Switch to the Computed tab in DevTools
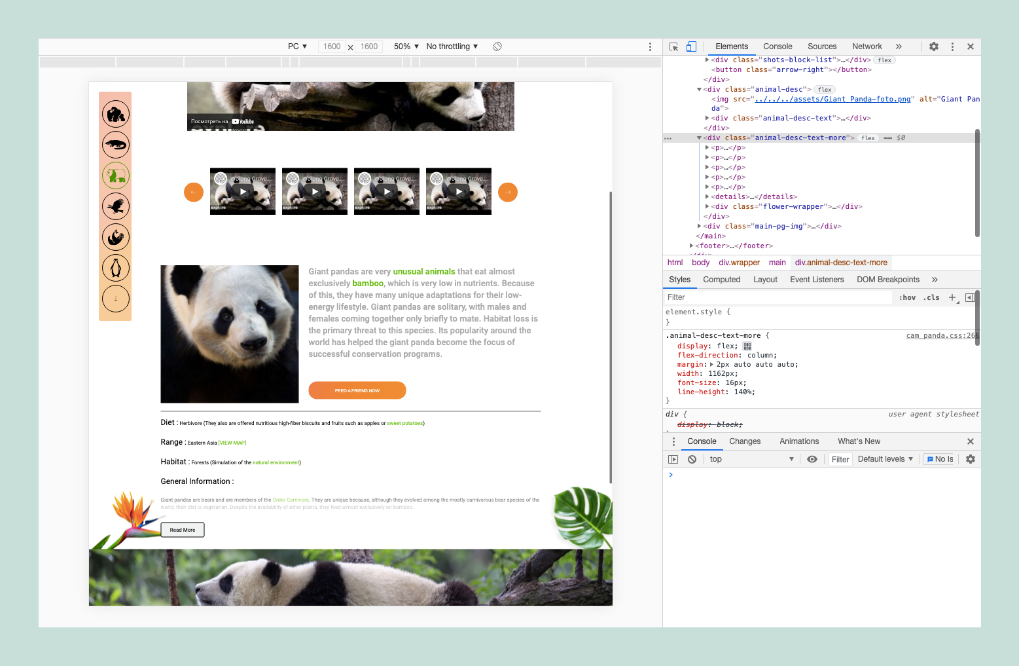 coord(721,280)
